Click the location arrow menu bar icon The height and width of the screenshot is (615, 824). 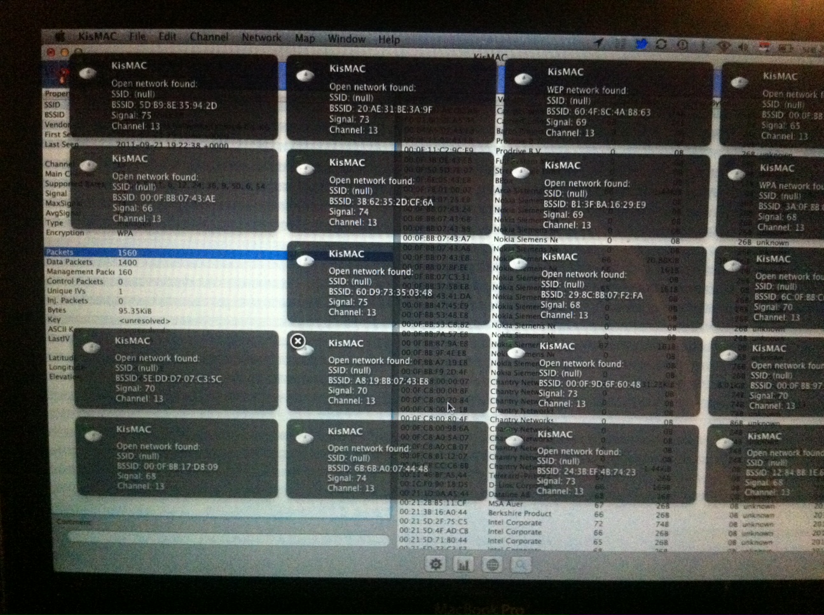(x=598, y=43)
